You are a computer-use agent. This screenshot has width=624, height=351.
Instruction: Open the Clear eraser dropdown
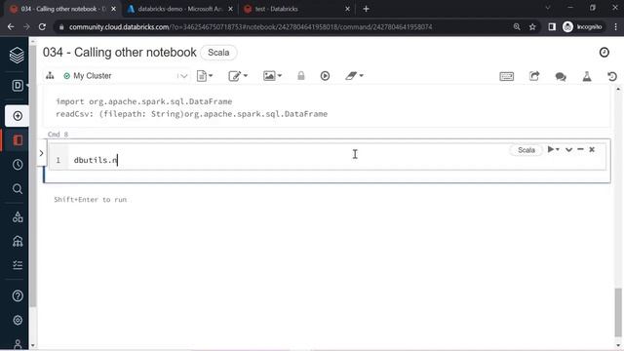click(354, 76)
